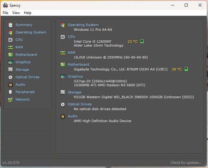Click the green motherboard temperature indicator icon
Image resolution: width=208 pixels, height=168 pixels.
coord(186,69)
